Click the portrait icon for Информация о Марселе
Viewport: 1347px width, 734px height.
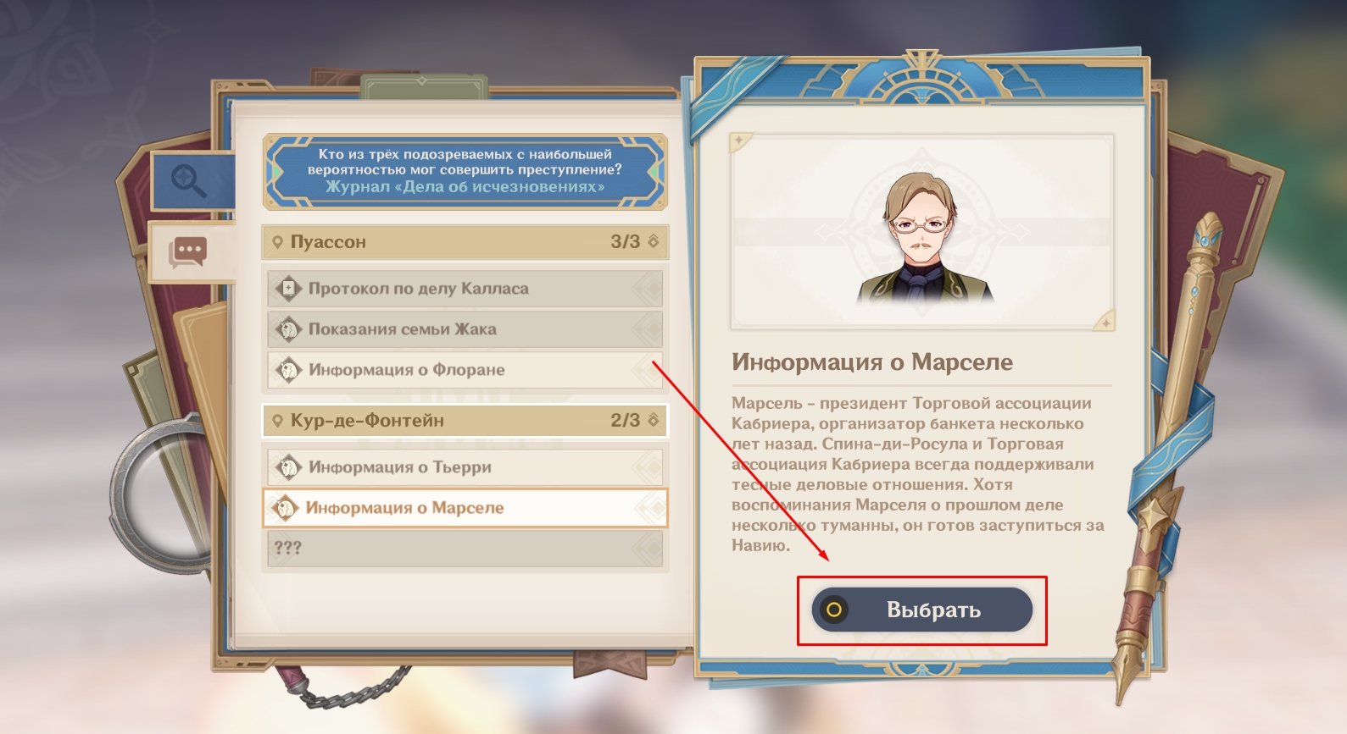pyautogui.click(x=285, y=508)
